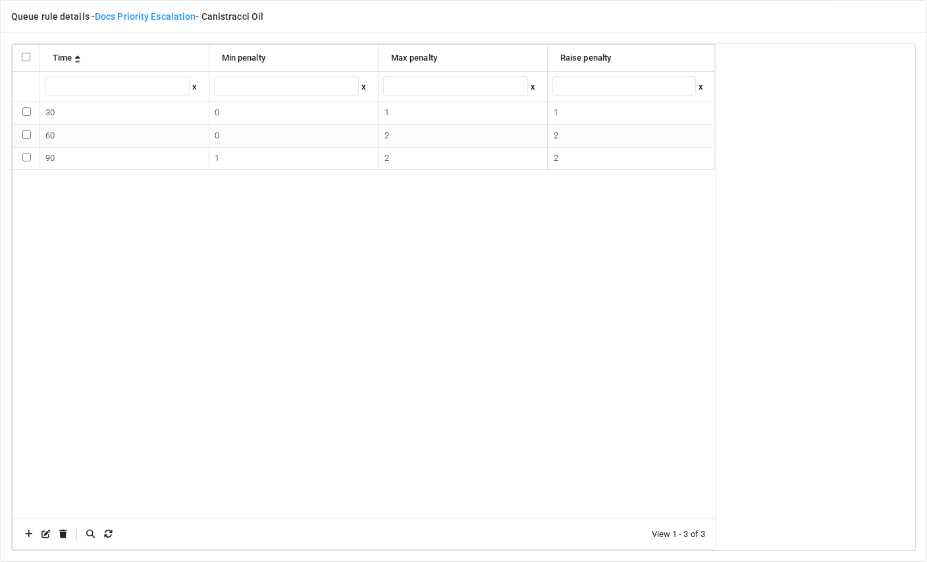This screenshot has width=927, height=562.
Task: Focus the Raise penalty filter input
Action: (624, 86)
